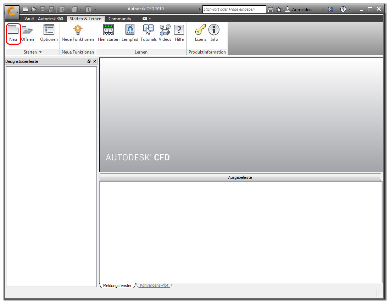Click the list selection icon in quick access toolbar
Viewport: 390px width, 304px height.
88,10
